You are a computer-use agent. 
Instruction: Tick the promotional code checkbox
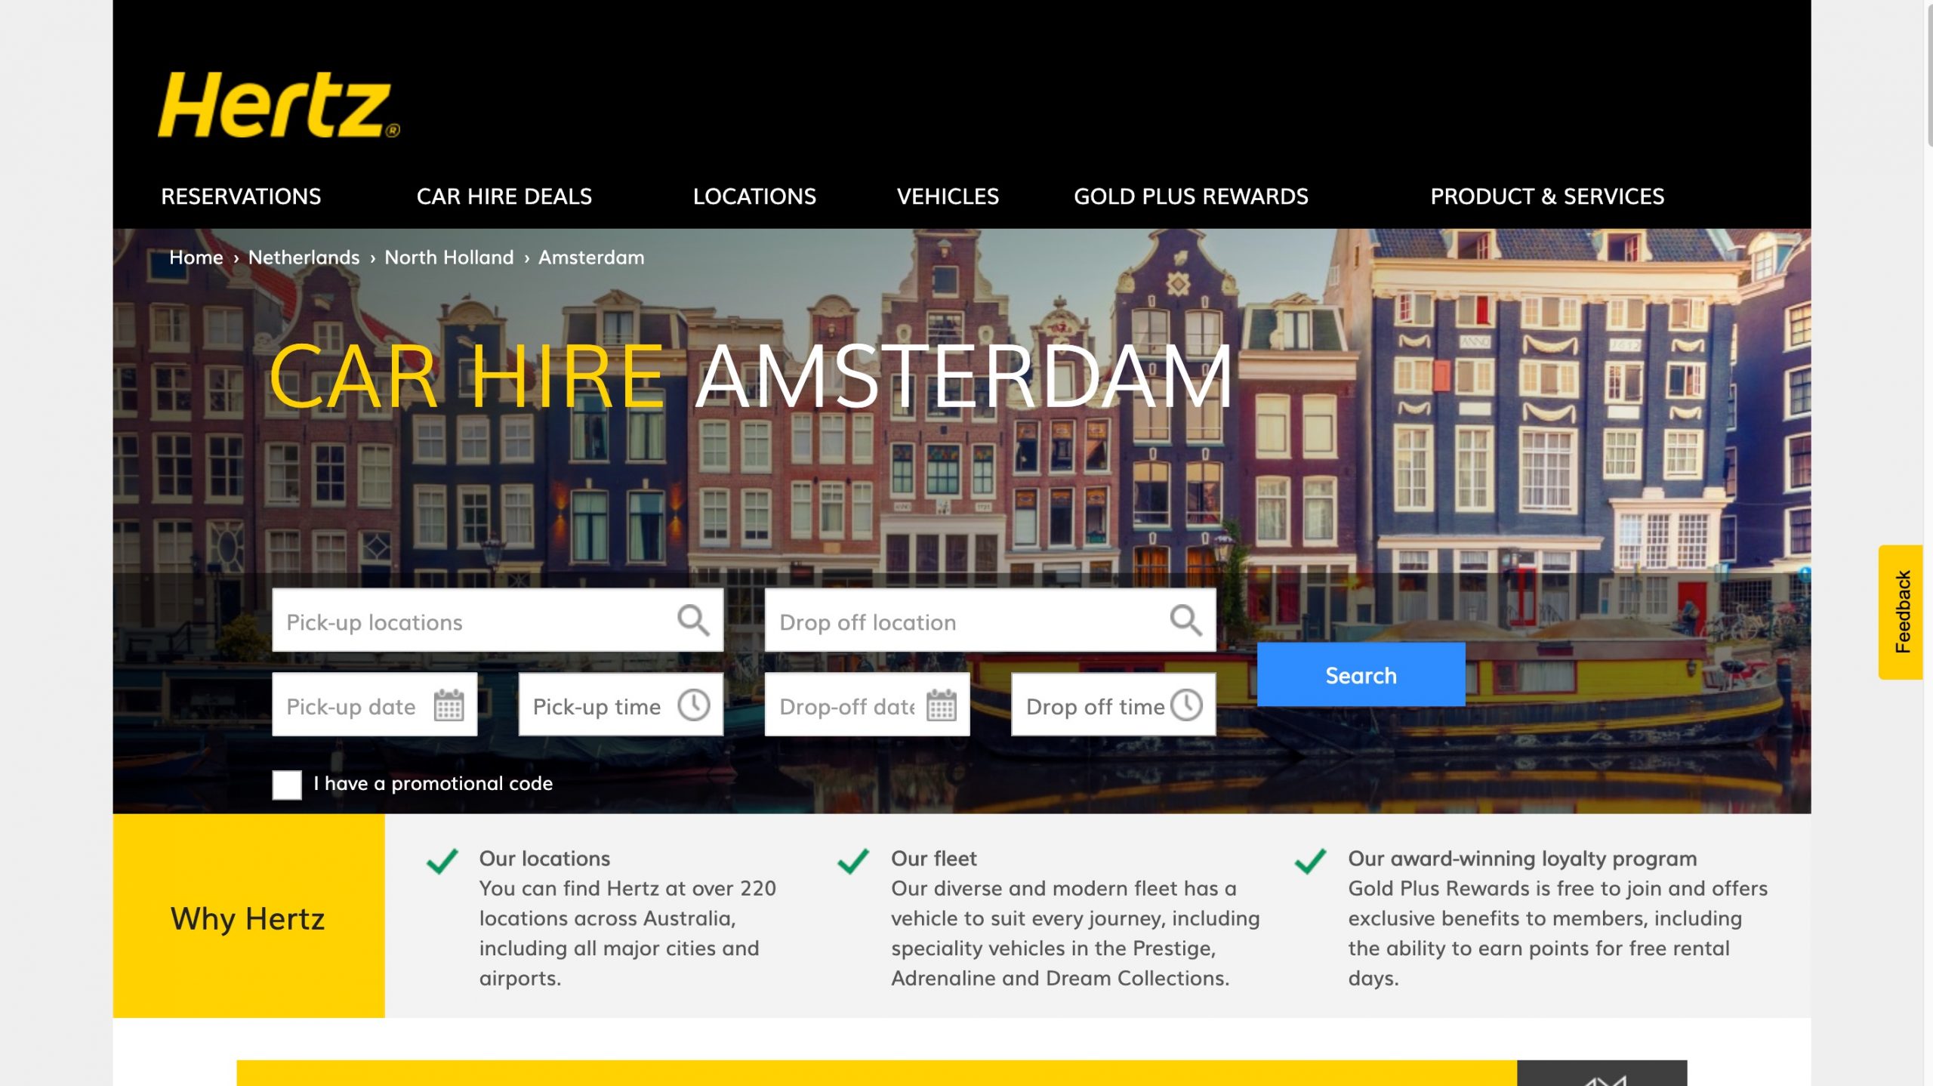(x=287, y=785)
